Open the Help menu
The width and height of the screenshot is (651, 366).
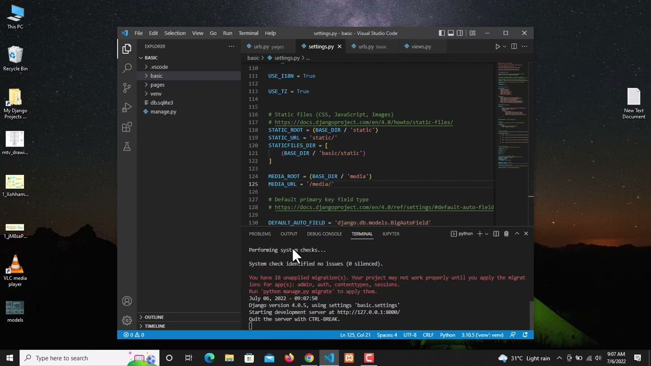270,33
